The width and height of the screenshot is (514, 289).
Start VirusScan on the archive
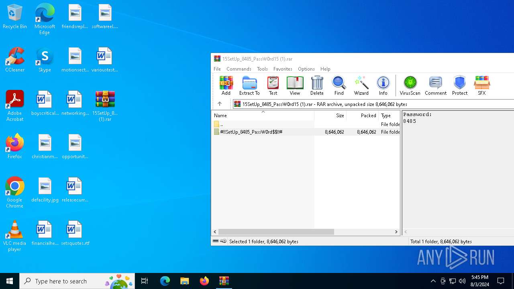[410, 86]
